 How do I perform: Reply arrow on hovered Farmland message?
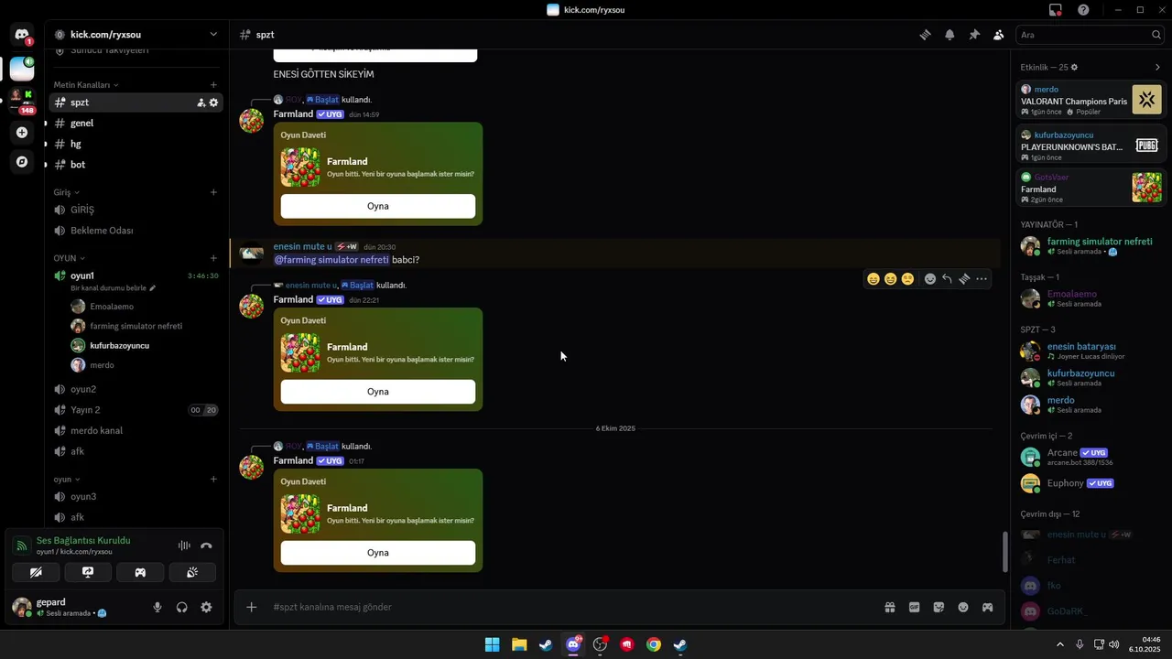point(947,279)
